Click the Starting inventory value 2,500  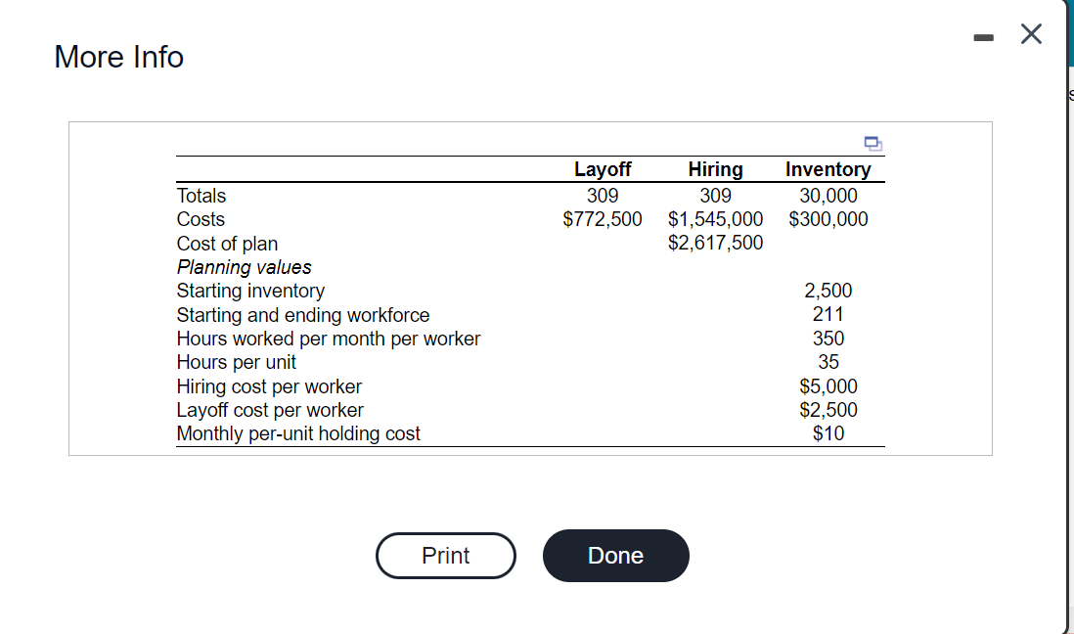[x=828, y=290]
